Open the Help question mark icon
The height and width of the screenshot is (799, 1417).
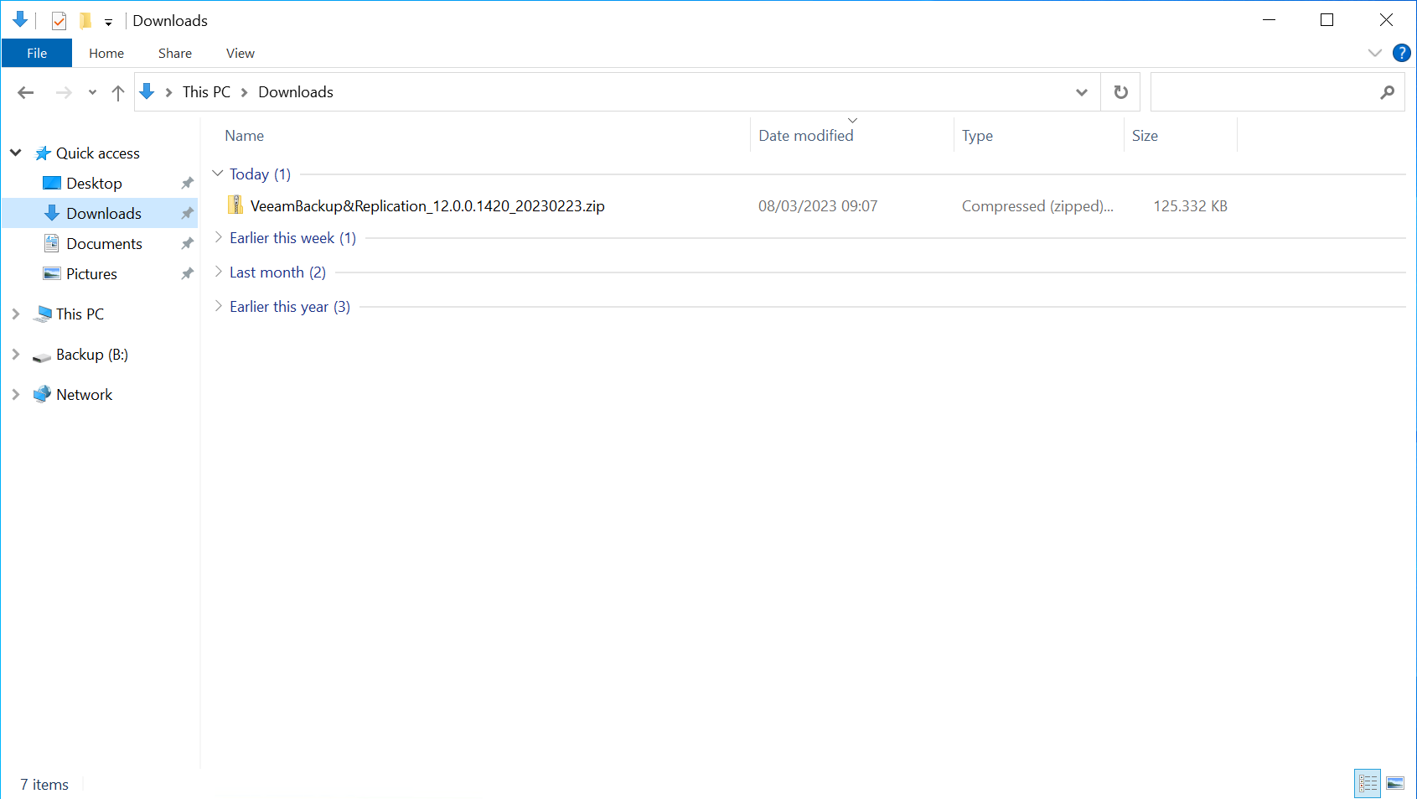pos(1401,53)
